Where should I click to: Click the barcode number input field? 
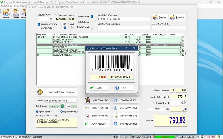click(120, 77)
